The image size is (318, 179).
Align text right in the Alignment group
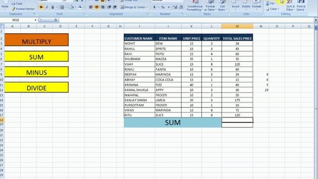coord(103,7)
